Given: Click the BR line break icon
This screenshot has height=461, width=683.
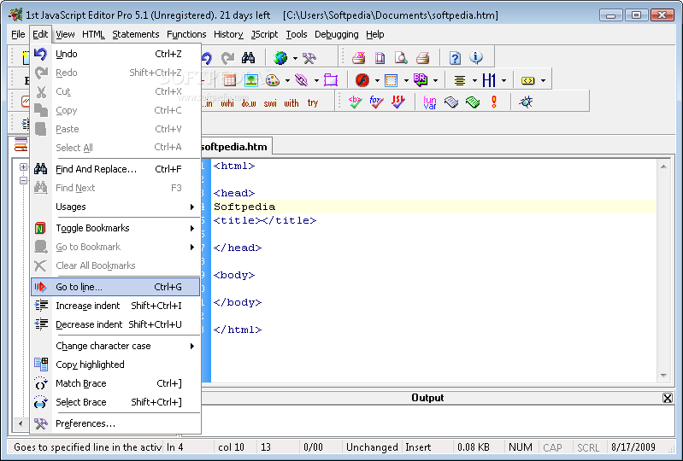Looking at the screenshot, I should [421, 80].
